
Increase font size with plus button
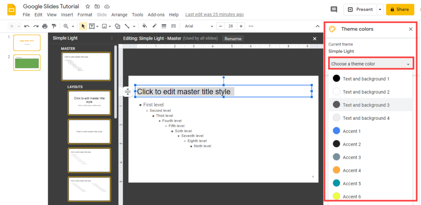(x=241, y=26)
